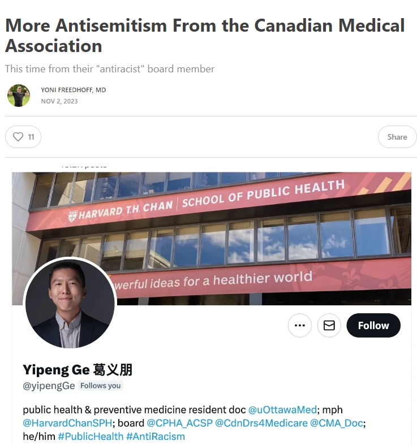Click the Yipeng Ge display name
Image resolution: width=417 pixels, height=445 pixels.
(78, 370)
